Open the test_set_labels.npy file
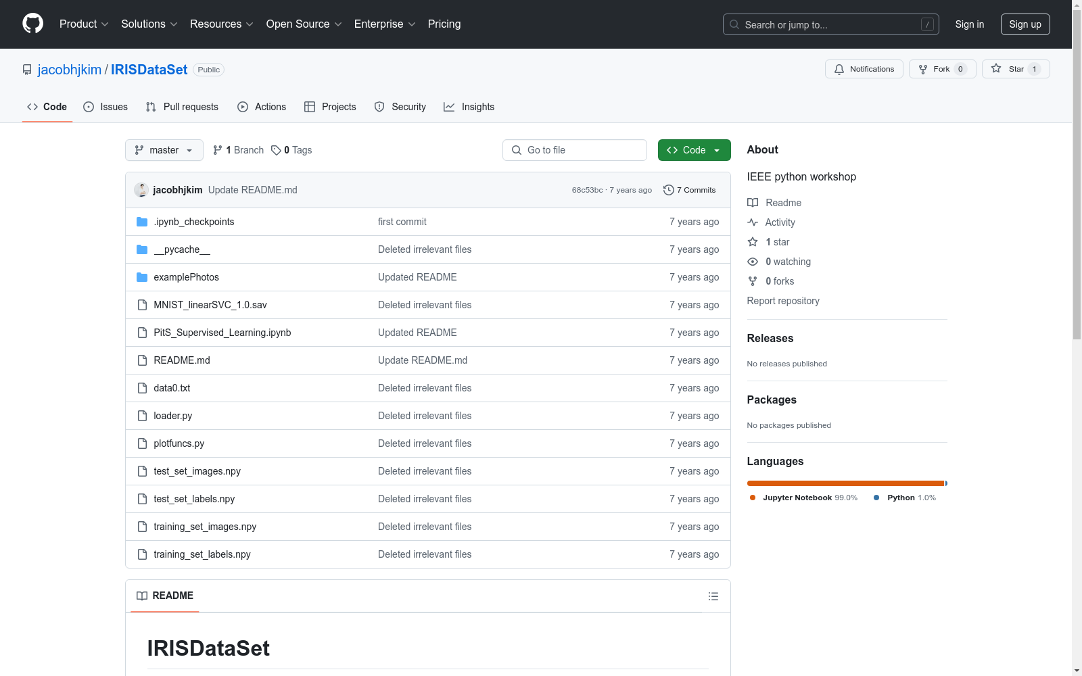 194,499
